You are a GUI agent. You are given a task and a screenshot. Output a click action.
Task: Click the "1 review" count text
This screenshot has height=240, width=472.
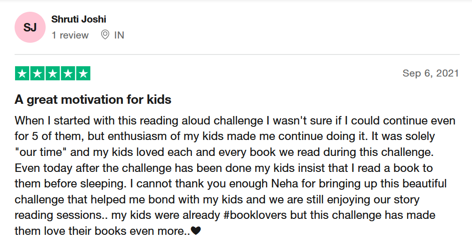[70, 35]
